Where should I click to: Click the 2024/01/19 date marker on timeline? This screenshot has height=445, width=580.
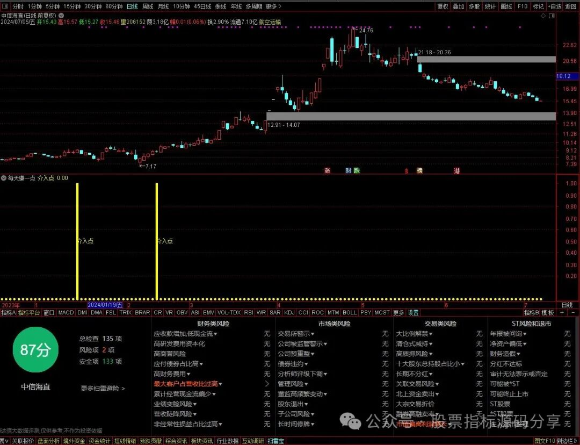pos(105,305)
